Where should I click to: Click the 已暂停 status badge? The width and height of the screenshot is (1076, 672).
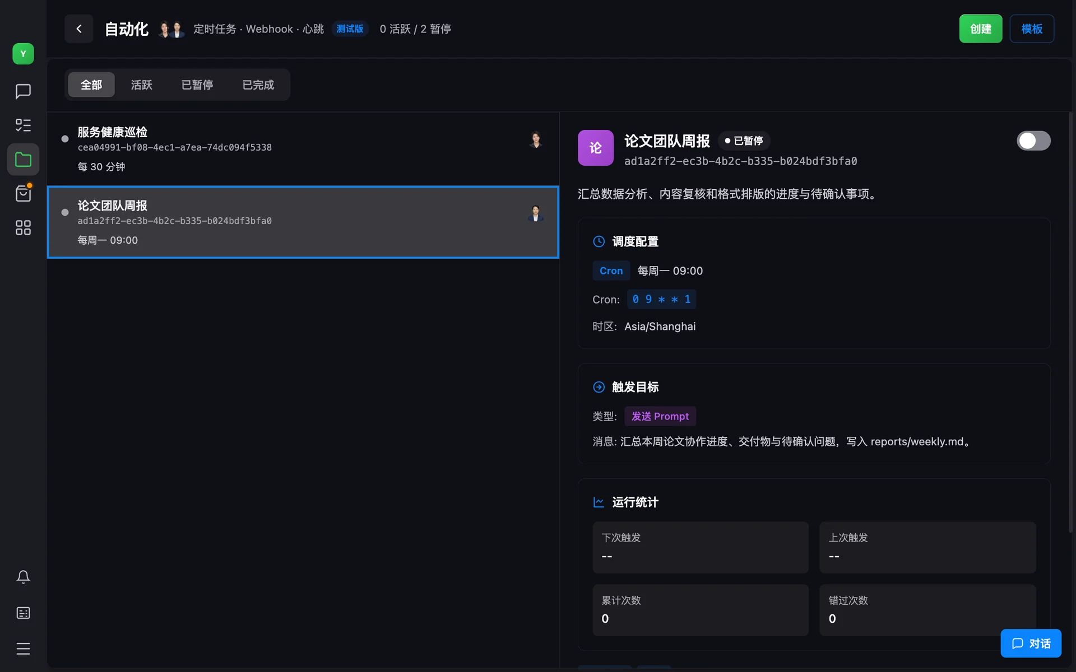pos(744,141)
